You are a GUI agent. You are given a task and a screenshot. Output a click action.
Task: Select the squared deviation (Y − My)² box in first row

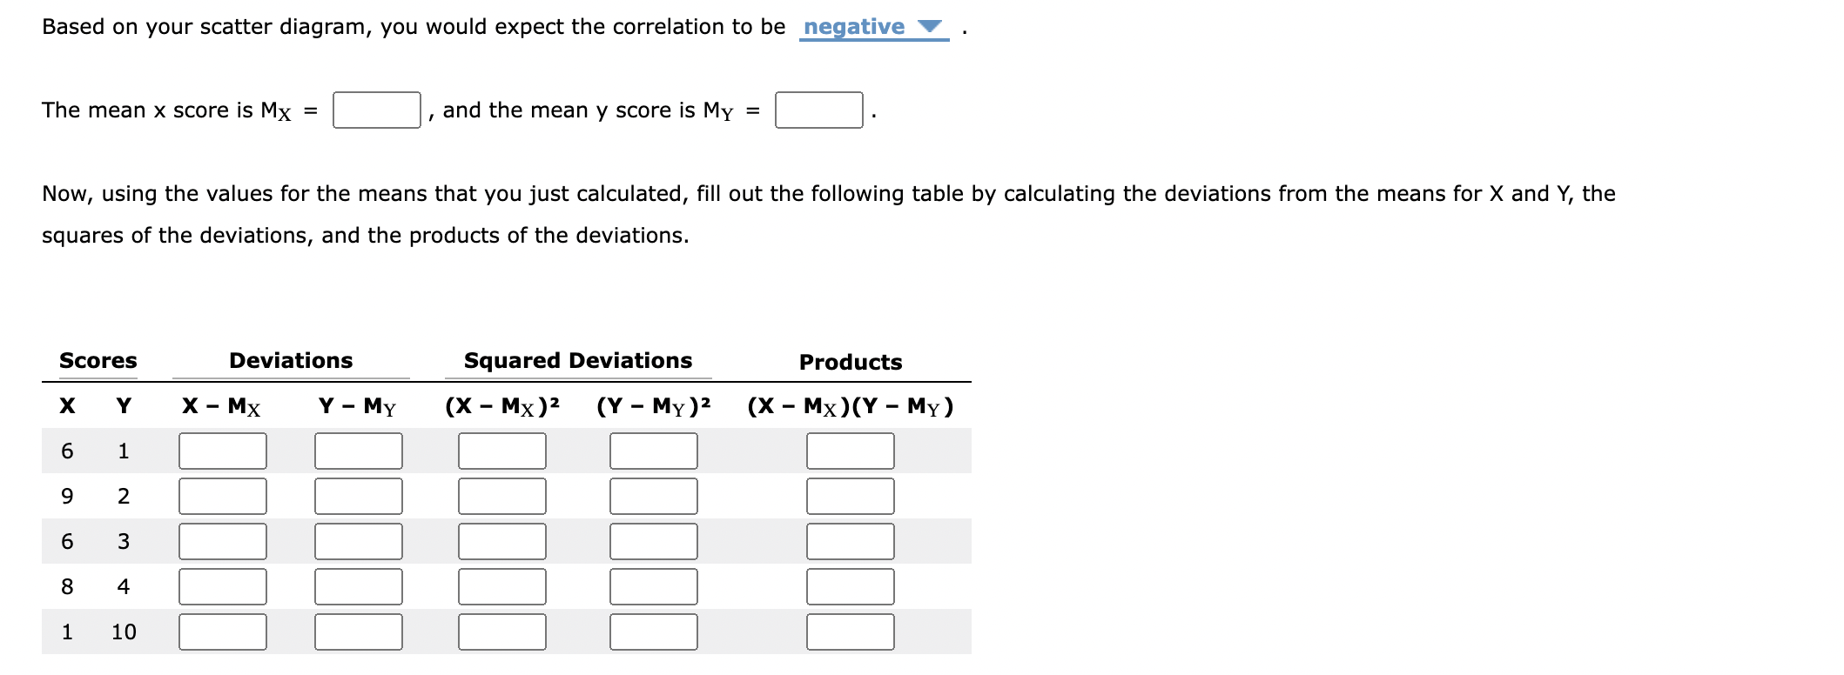[655, 451]
